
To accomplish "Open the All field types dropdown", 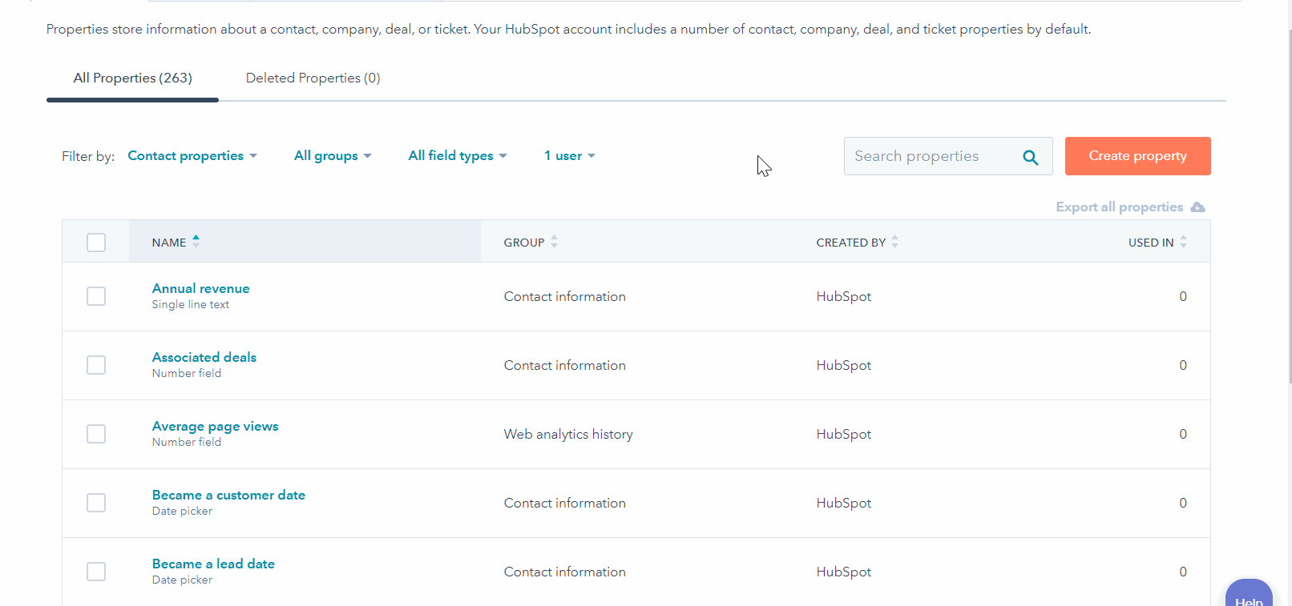I will [x=458, y=156].
